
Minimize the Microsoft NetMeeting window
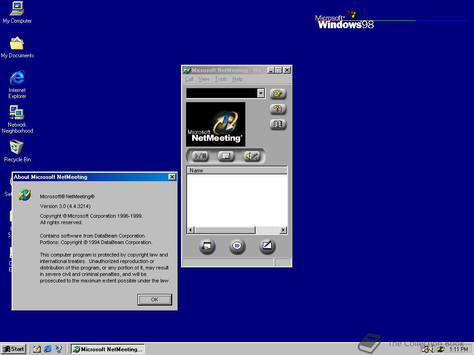pos(271,70)
